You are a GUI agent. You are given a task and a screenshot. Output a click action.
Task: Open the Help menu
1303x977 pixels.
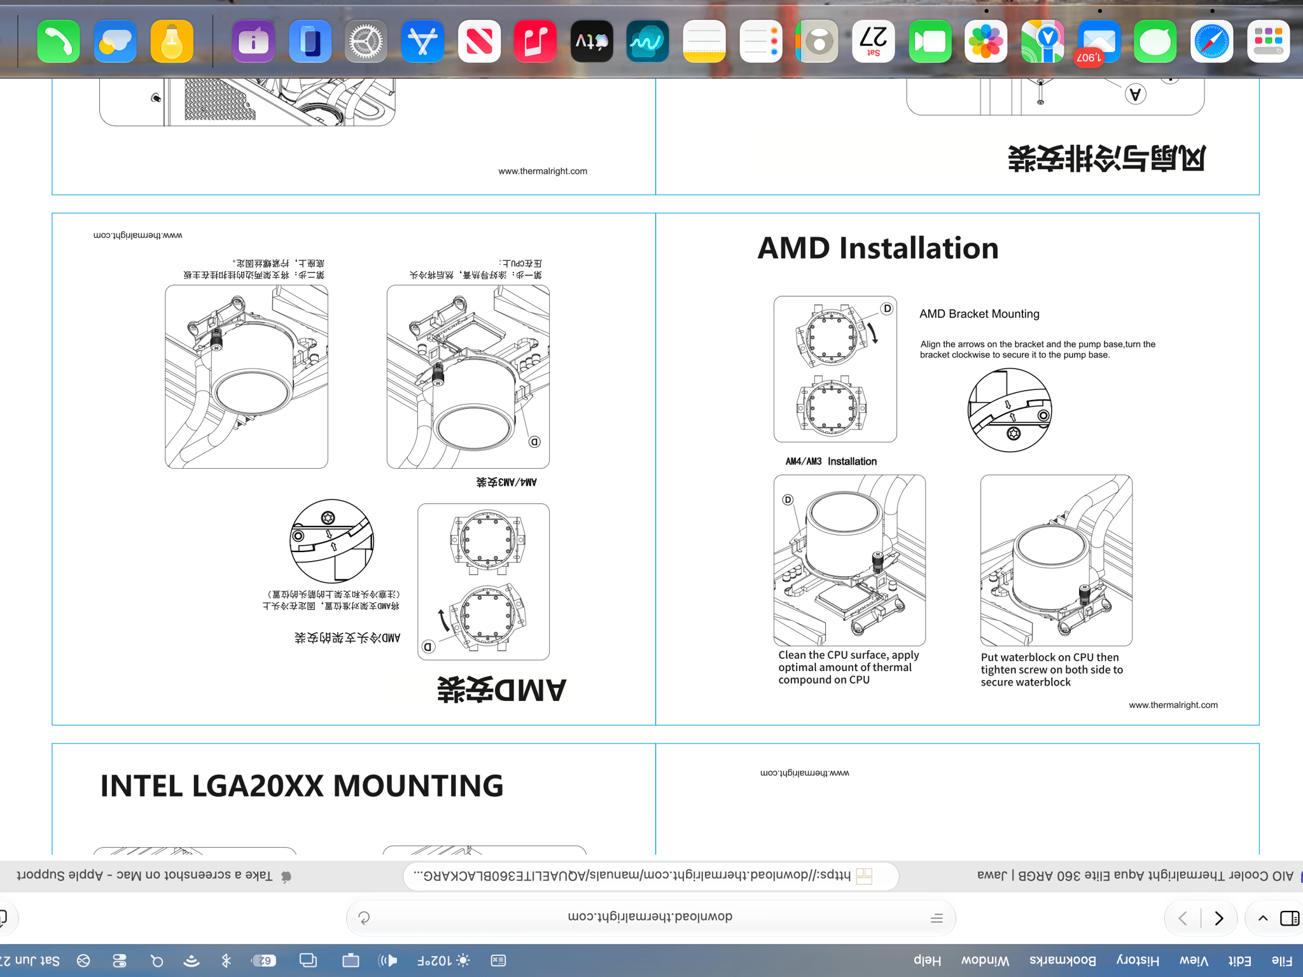coord(928,960)
